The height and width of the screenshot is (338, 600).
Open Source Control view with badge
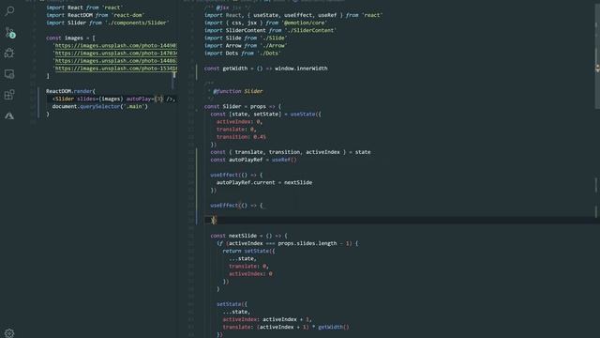click(x=9, y=32)
